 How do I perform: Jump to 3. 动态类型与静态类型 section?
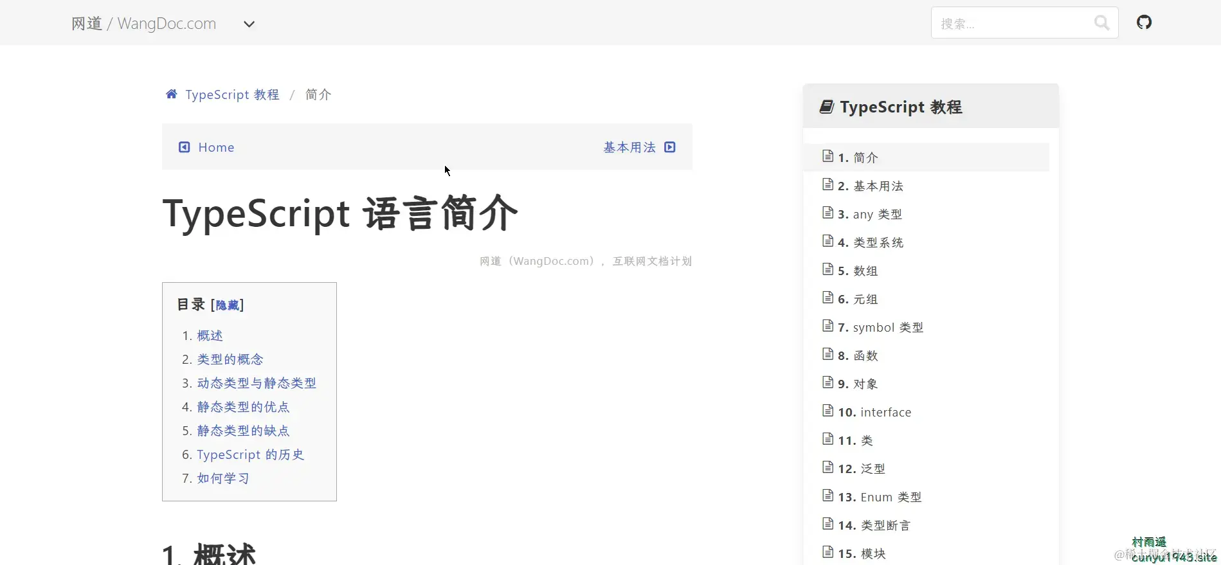257,383
